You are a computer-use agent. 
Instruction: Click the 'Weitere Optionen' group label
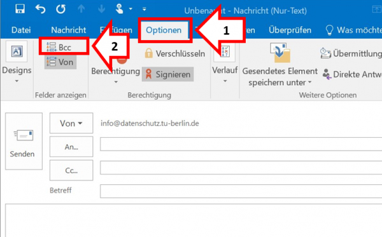click(x=328, y=95)
